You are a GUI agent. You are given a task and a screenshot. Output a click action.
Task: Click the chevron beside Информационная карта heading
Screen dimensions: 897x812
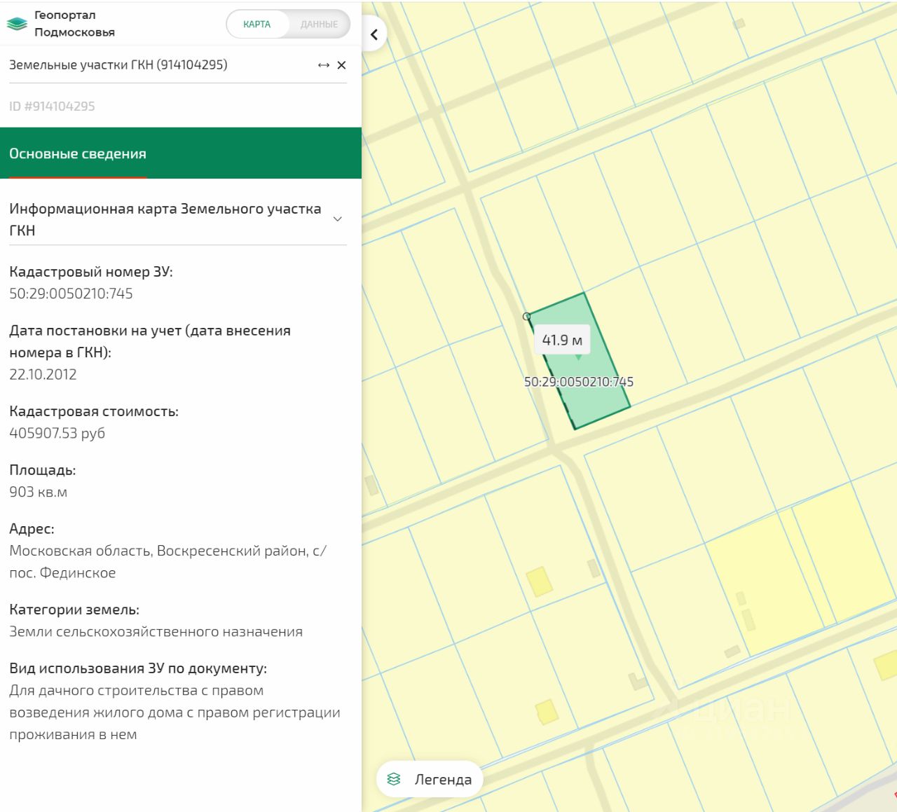(x=337, y=219)
